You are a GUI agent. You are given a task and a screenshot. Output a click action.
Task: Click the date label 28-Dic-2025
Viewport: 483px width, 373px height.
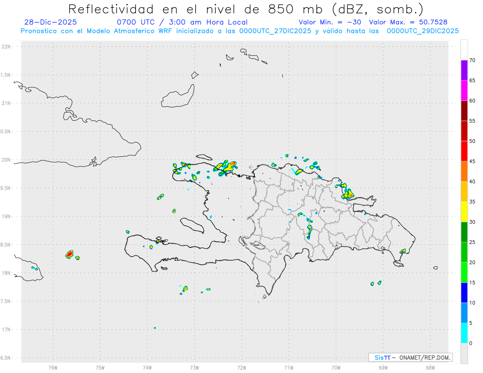click(50, 22)
